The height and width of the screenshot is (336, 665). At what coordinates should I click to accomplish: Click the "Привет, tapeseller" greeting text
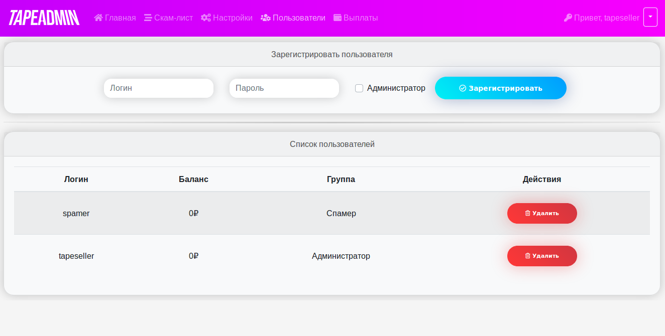click(606, 18)
